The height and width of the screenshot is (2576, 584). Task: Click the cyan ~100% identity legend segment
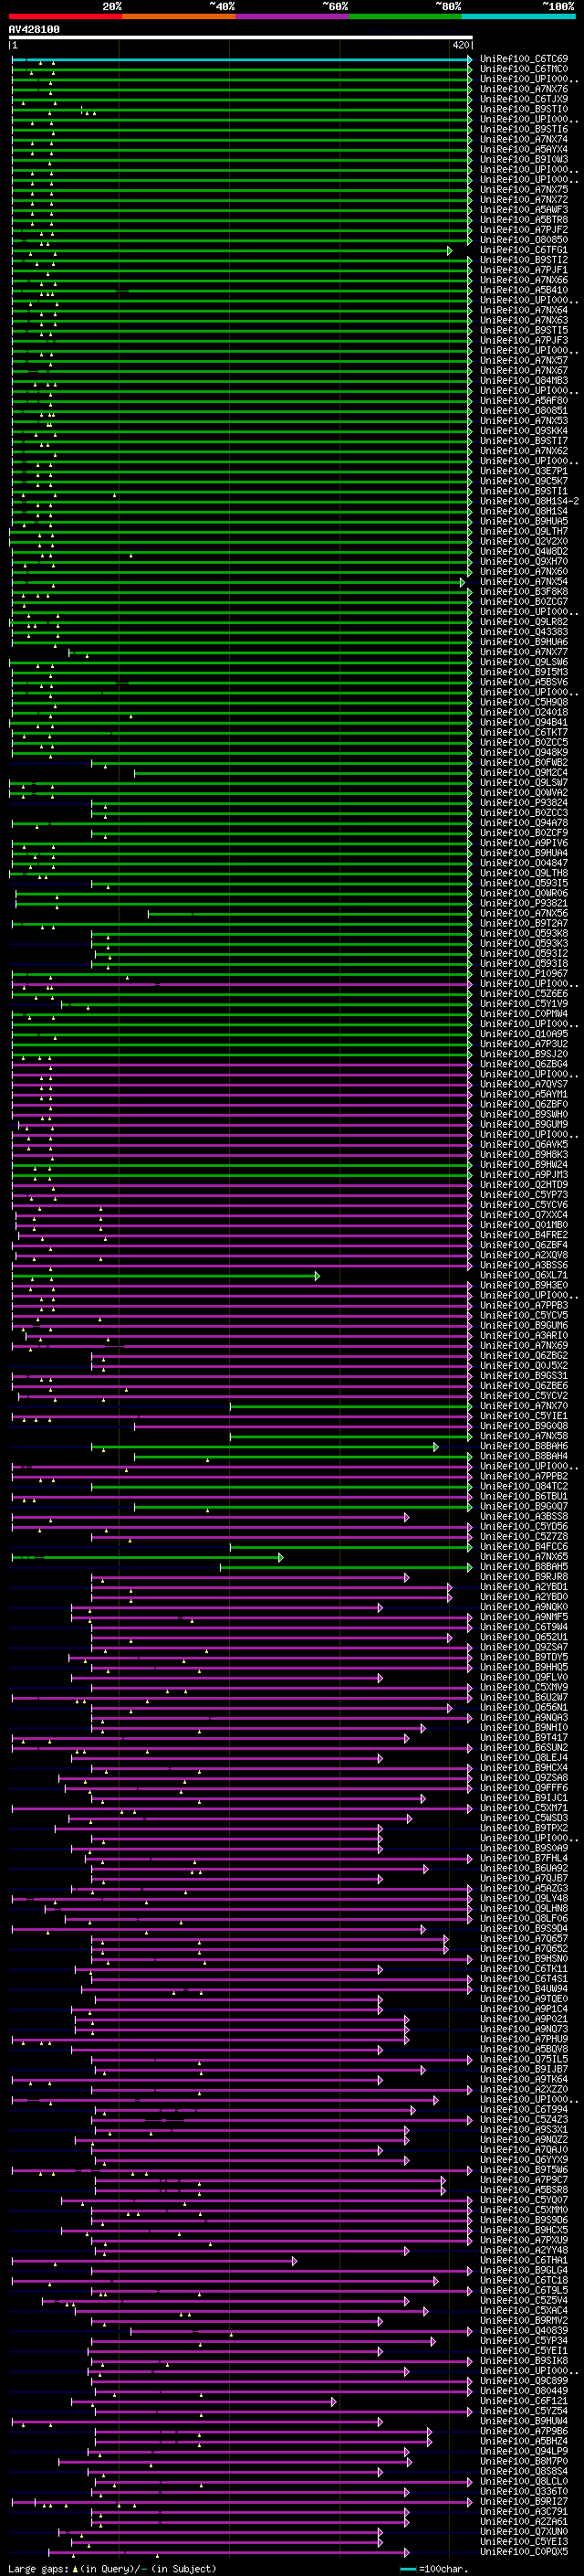click(517, 16)
